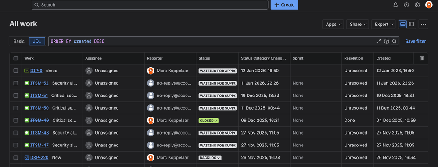
Task: Tick the checkbox for ITSM-47
Action: [x=16, y=145]
